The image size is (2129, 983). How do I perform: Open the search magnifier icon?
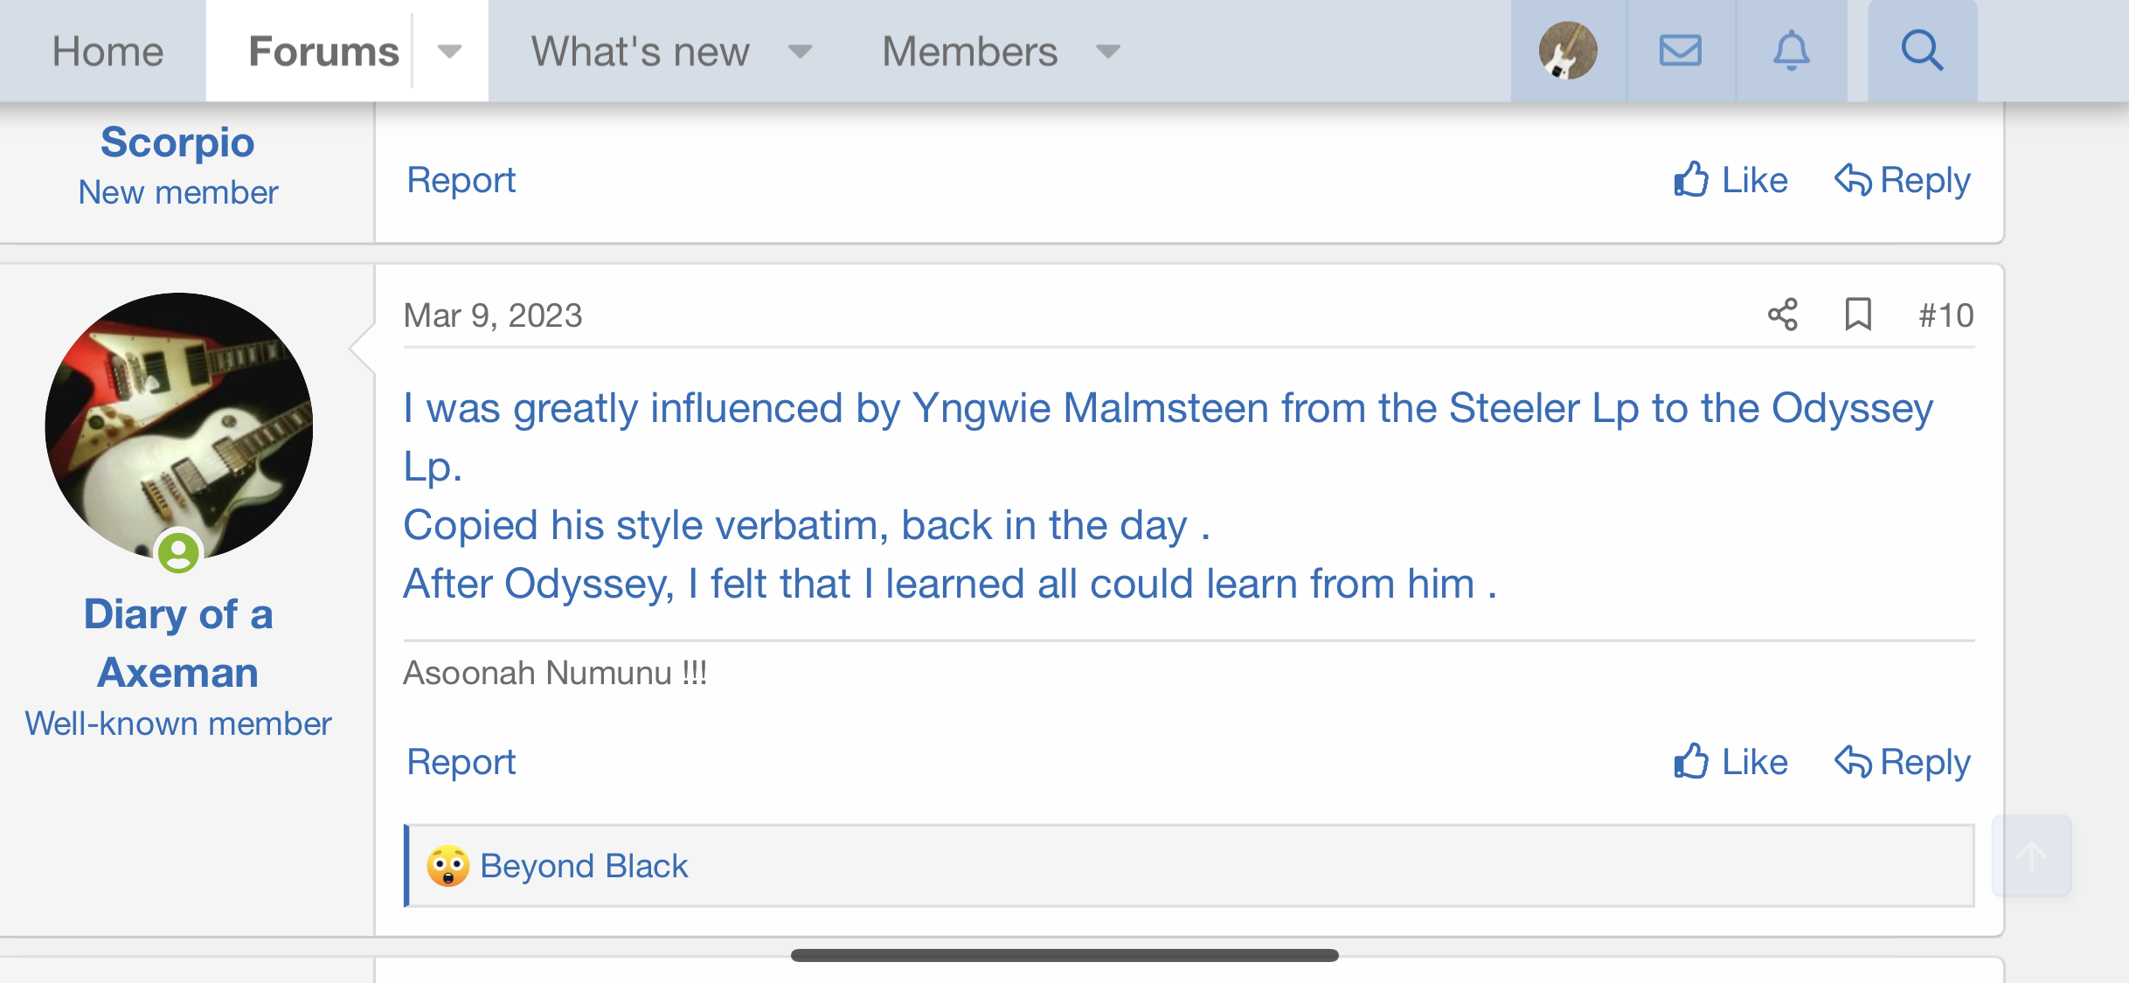click(1922, 51)
